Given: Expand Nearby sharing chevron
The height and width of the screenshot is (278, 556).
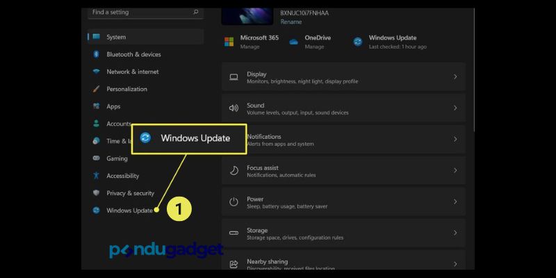Looking at the screenshot, I should click(x=455, y=264).
